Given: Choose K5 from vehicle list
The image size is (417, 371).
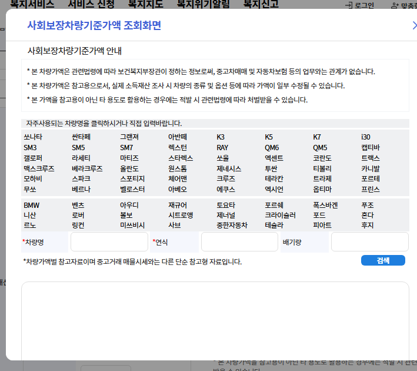Looking at the screenshot, I should [x=269, y=137].
